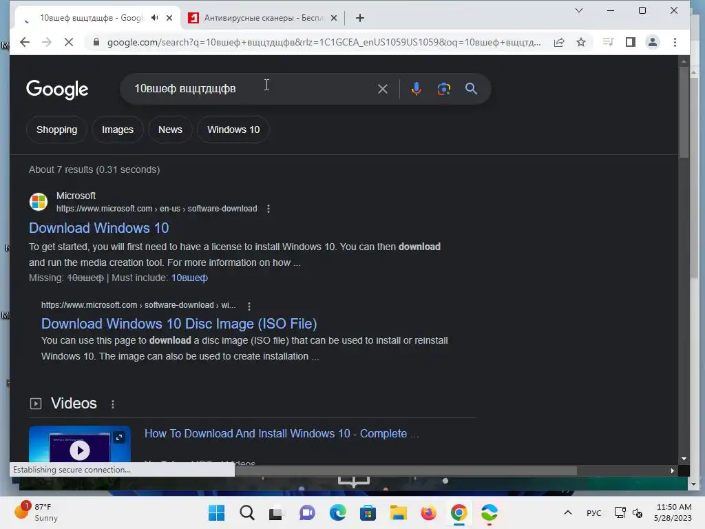Submit search with the magnifier icon
The width and height of the screenshot is (705, 529).
[x=471, y=89]
